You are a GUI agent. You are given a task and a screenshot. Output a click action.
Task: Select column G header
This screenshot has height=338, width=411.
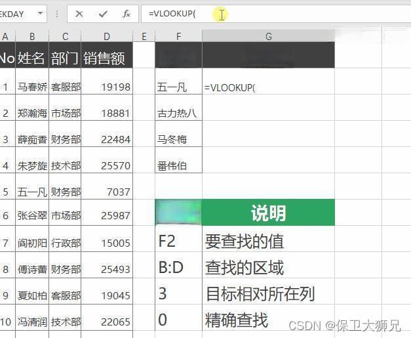coord(268,37)
